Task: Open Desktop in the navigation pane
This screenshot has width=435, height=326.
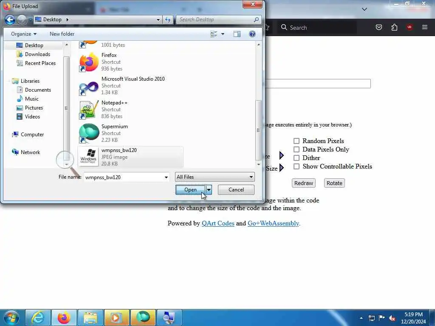Action: click(34, 45)
